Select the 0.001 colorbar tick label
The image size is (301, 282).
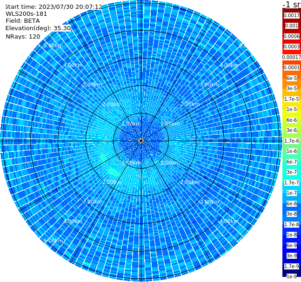[291, 26]
